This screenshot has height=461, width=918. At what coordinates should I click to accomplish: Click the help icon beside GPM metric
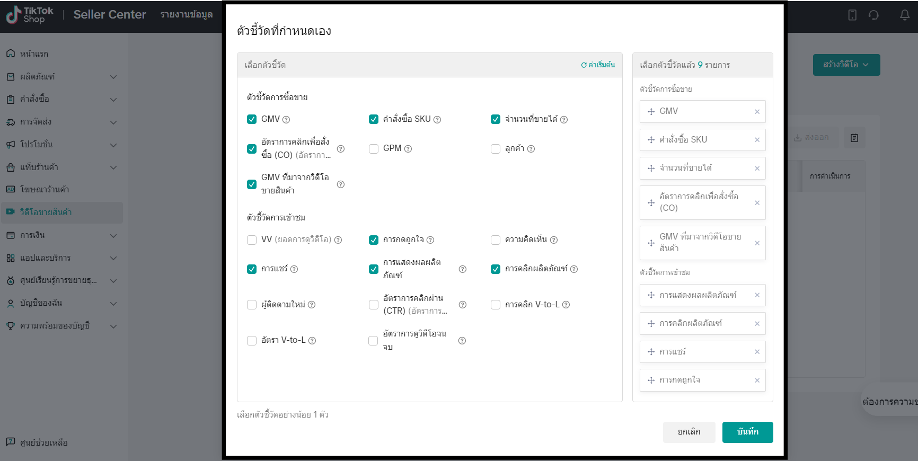point(408,149)
